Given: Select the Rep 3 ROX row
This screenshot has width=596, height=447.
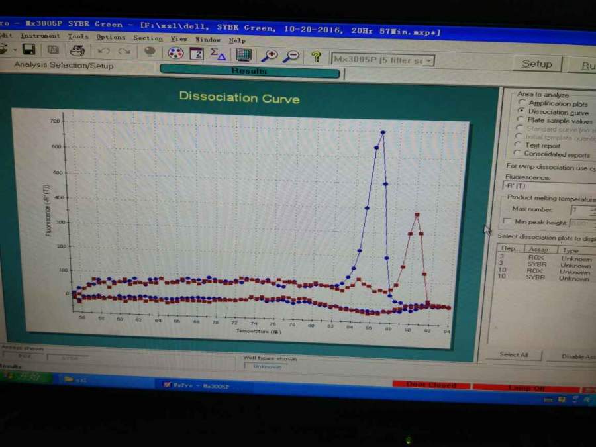Looking at the screenshot, I should click(x=546, y=258).
